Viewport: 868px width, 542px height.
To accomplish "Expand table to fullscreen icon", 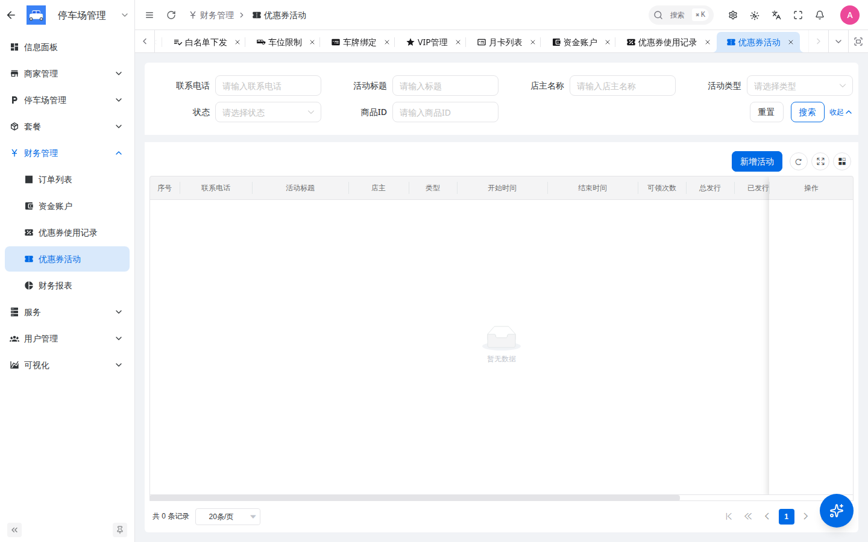I will [x=820, y=161].
